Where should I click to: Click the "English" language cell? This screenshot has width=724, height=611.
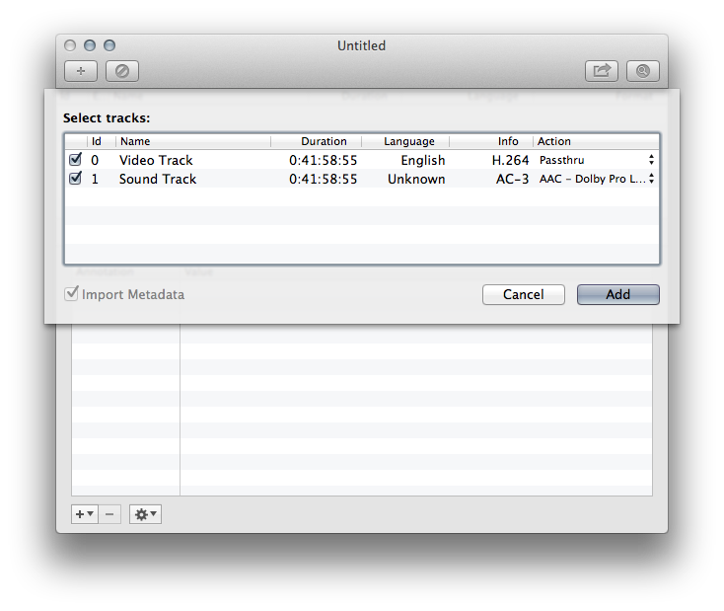(x=423, y=160)
